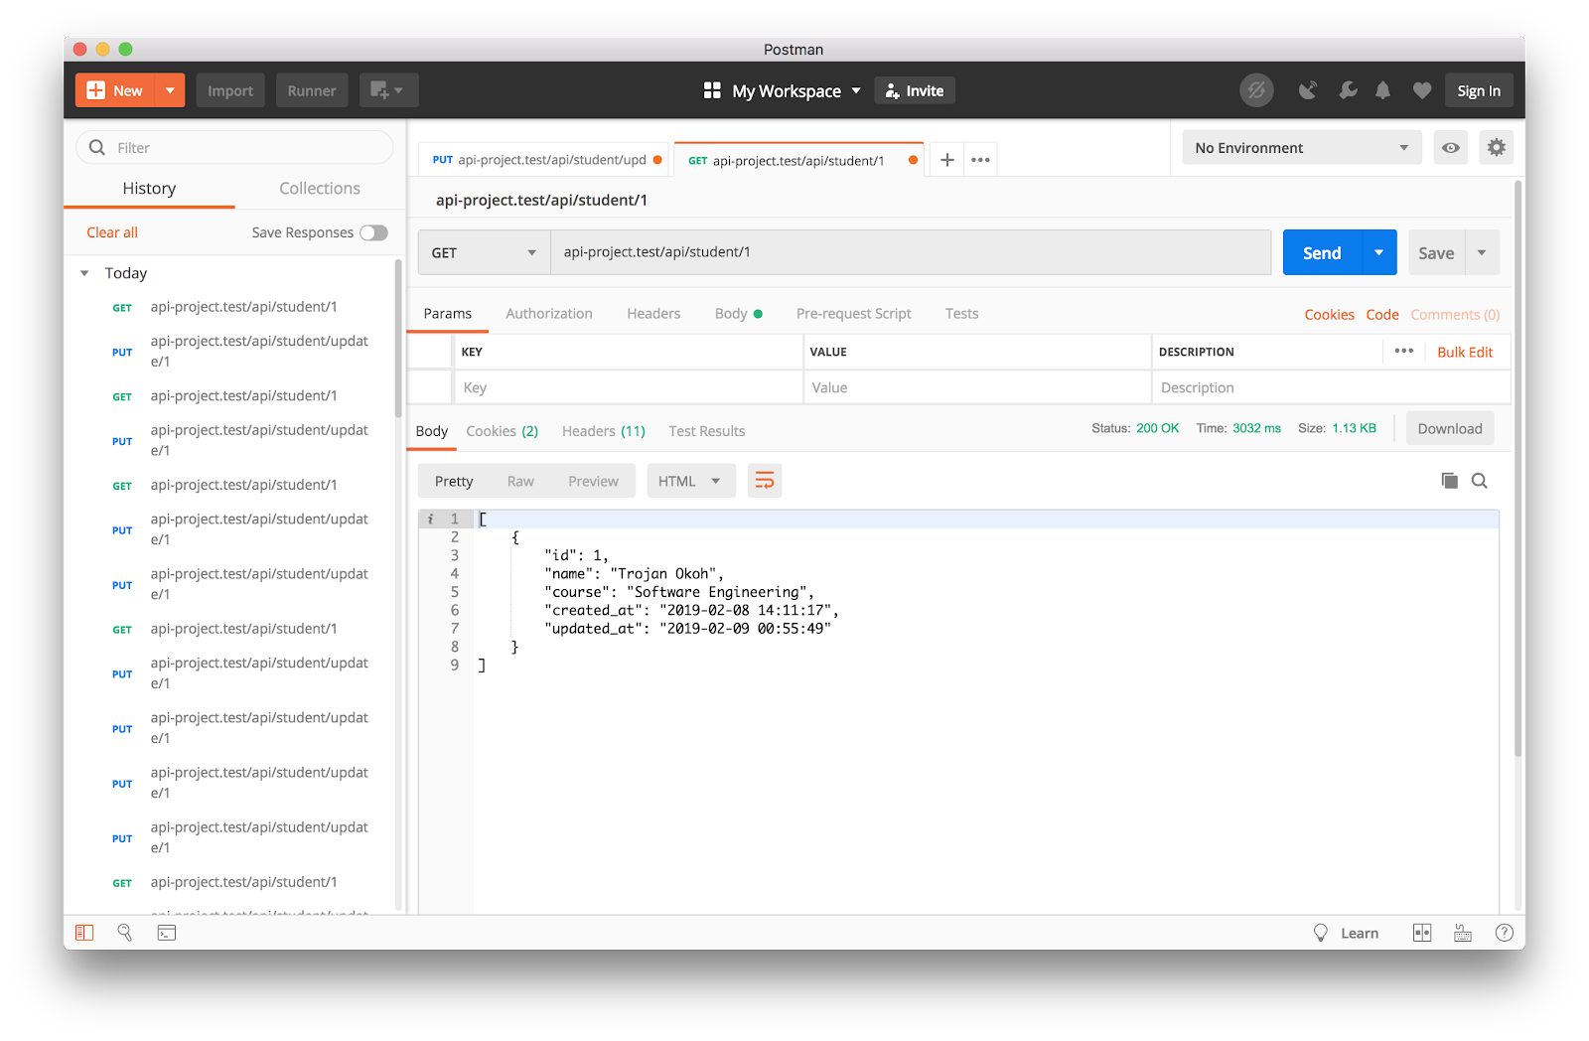Open Test Results tab
Image resolution: width=1589 pixels, height=1041 pixels.
[706, 431]
